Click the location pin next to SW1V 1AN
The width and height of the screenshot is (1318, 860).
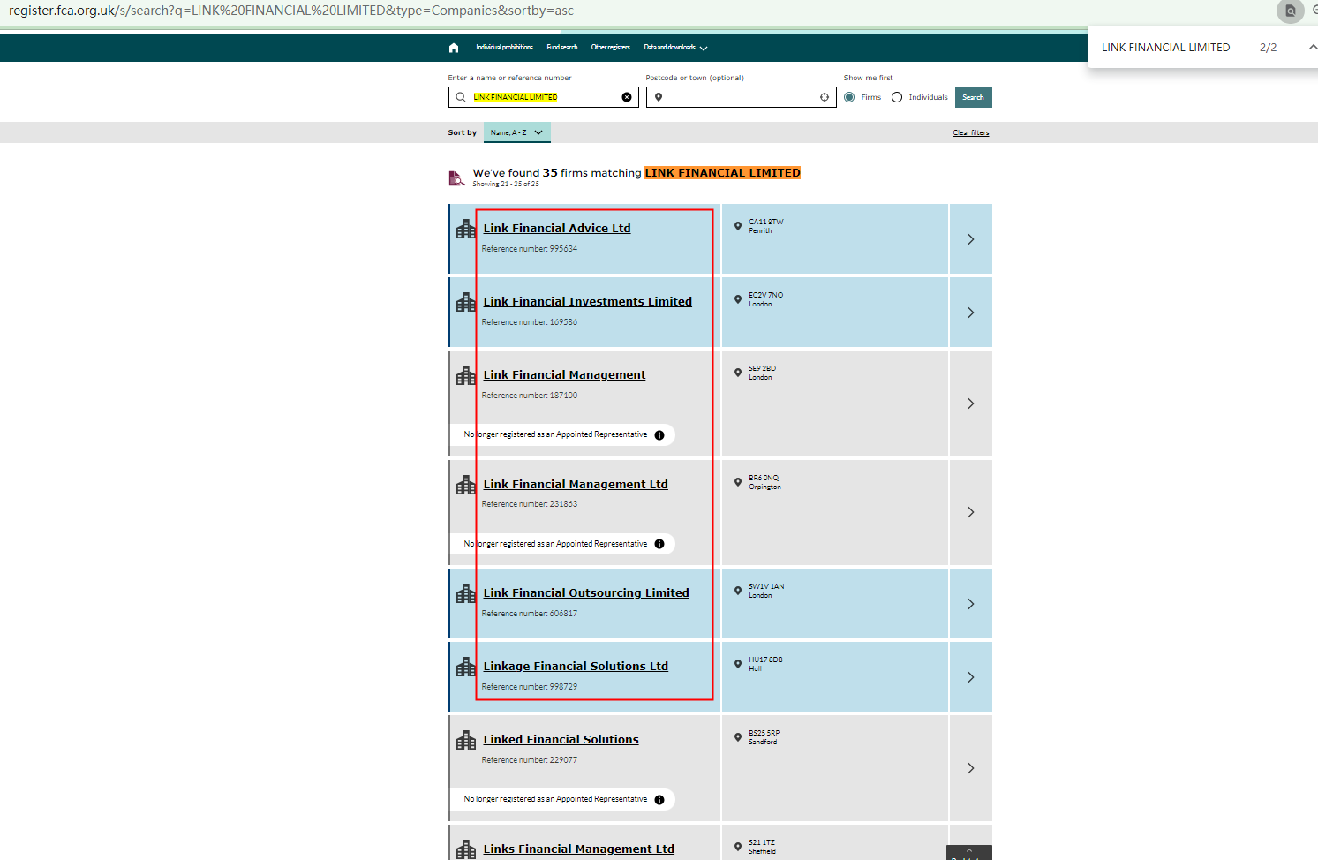[738, 591]
